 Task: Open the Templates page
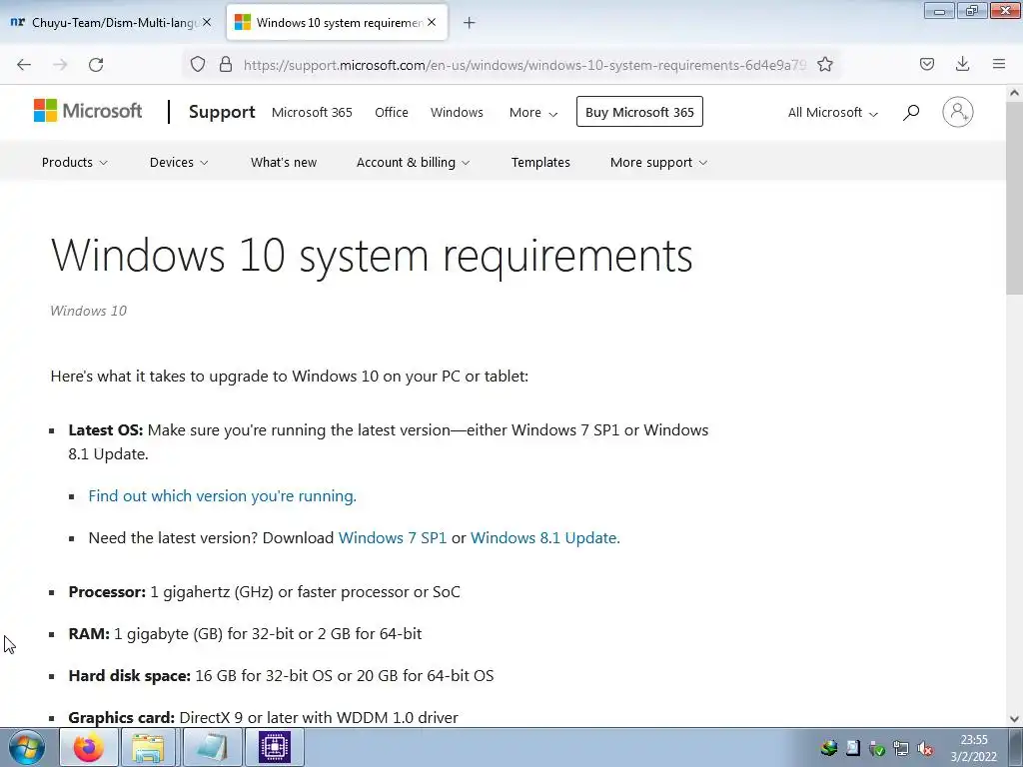pos(540,163)
